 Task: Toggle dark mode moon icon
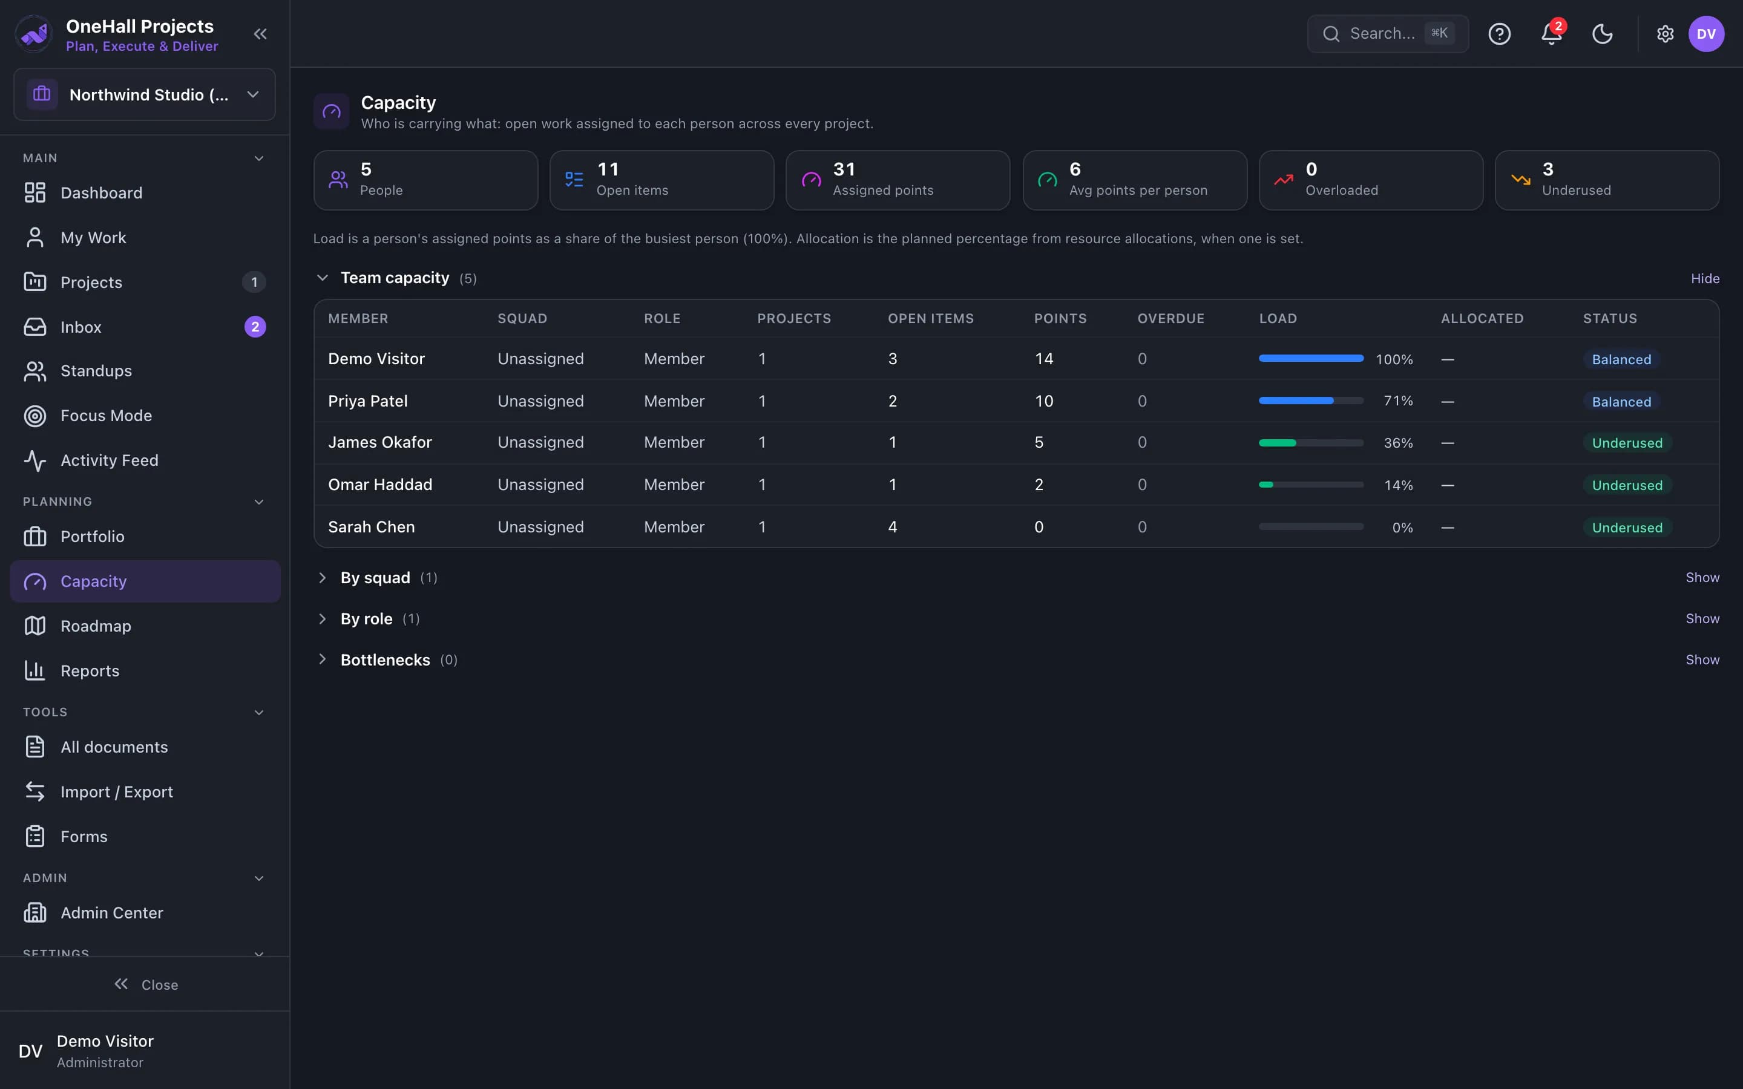[1602, 34]
